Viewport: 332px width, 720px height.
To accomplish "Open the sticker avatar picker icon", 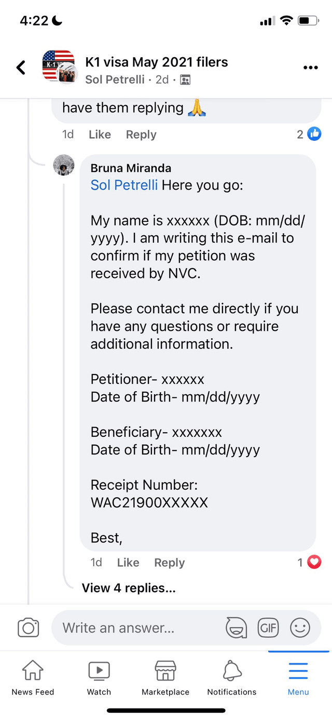I will (x=236, y=628).
